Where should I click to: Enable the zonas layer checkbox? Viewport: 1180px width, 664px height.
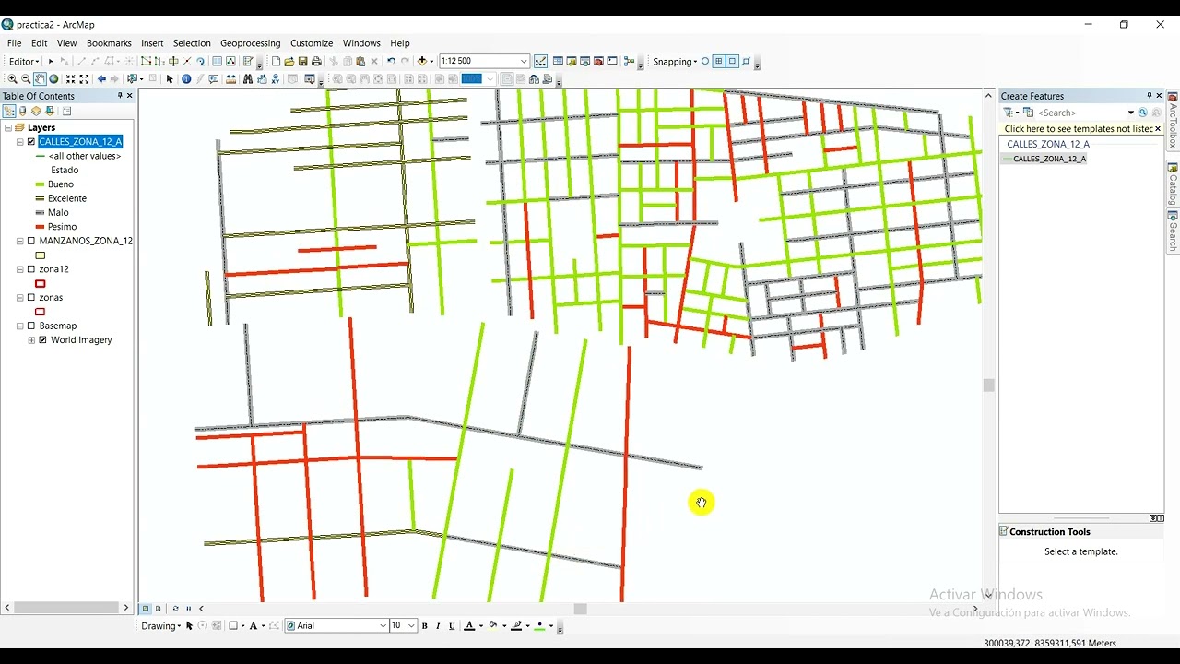(x=31, y=298)
